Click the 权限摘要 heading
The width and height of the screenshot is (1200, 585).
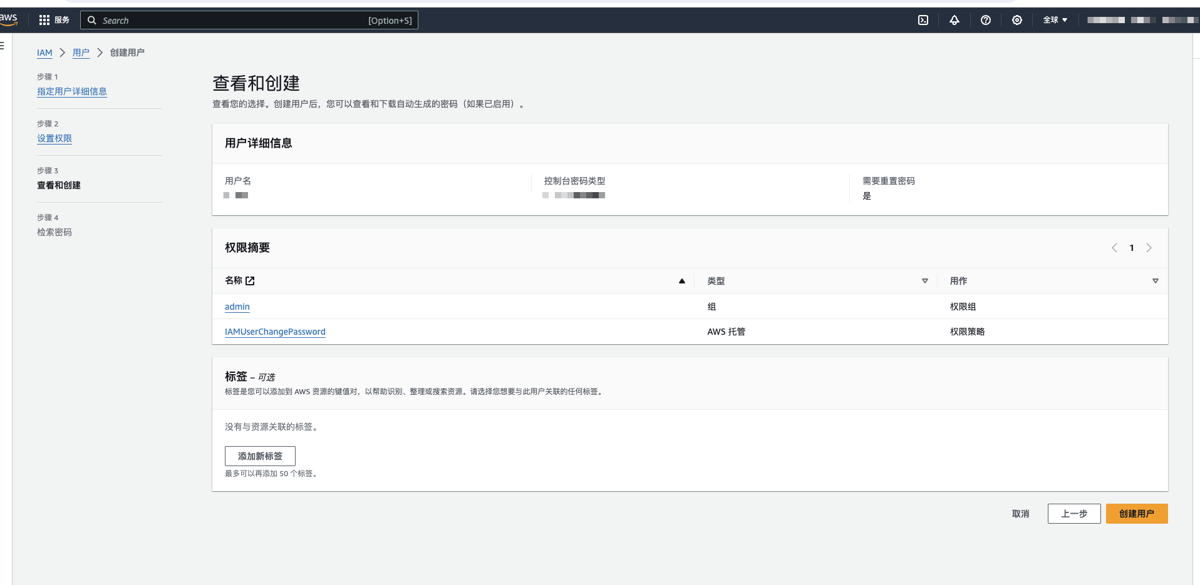click(247, 248)
